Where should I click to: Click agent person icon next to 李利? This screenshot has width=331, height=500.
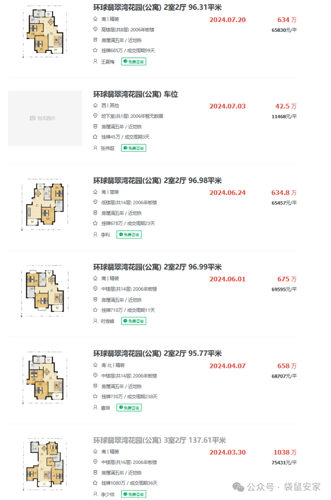pyautogui.click(x=95, y=235)
